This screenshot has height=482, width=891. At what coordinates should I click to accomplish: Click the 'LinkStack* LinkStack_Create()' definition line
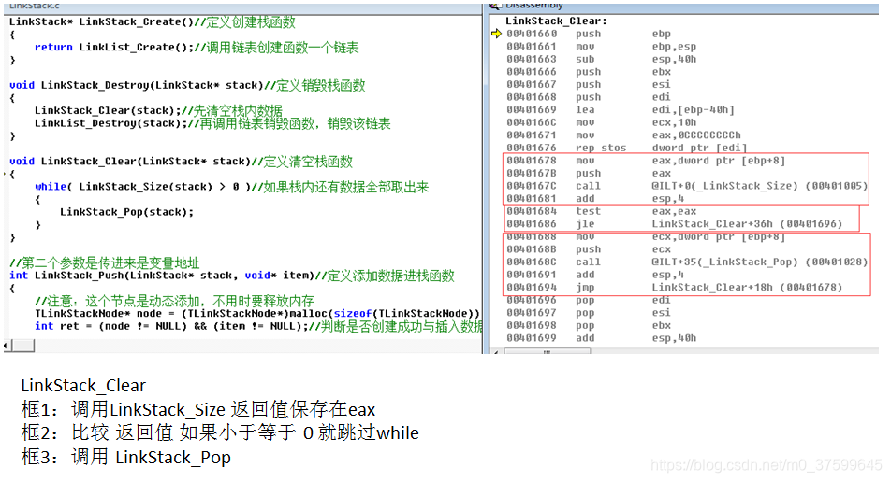click(x=153, y=22)
